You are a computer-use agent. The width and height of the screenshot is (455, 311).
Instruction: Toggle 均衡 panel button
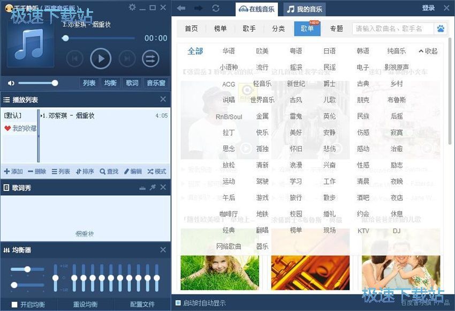(x=110, y=83)
